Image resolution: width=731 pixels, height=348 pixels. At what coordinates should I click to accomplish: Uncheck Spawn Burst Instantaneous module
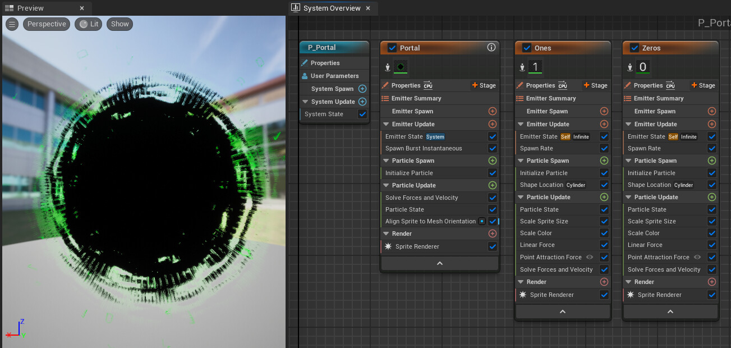coord(493,148)
